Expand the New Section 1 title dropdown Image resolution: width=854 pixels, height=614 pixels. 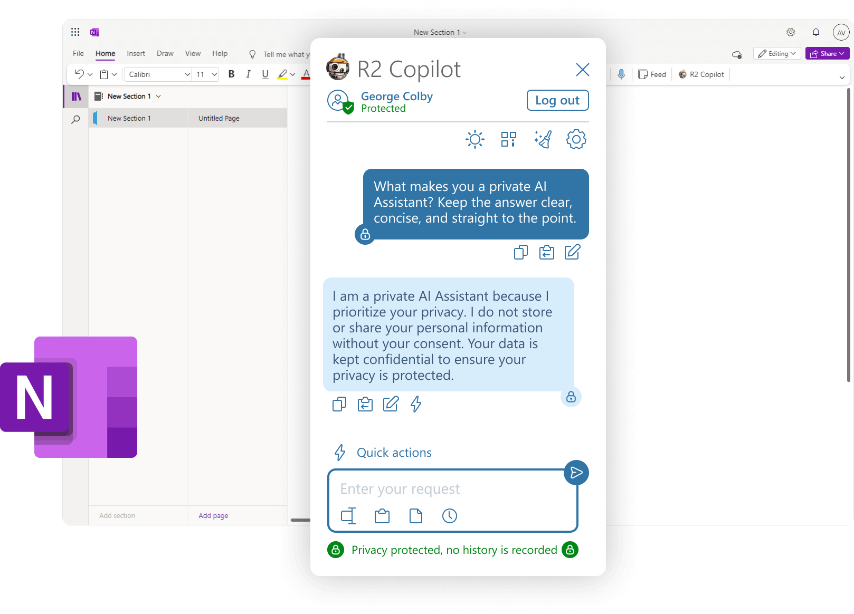pos(440,32)
